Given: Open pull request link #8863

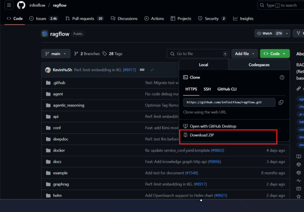Looking at the screenshot, I should [x=217, y=150].
